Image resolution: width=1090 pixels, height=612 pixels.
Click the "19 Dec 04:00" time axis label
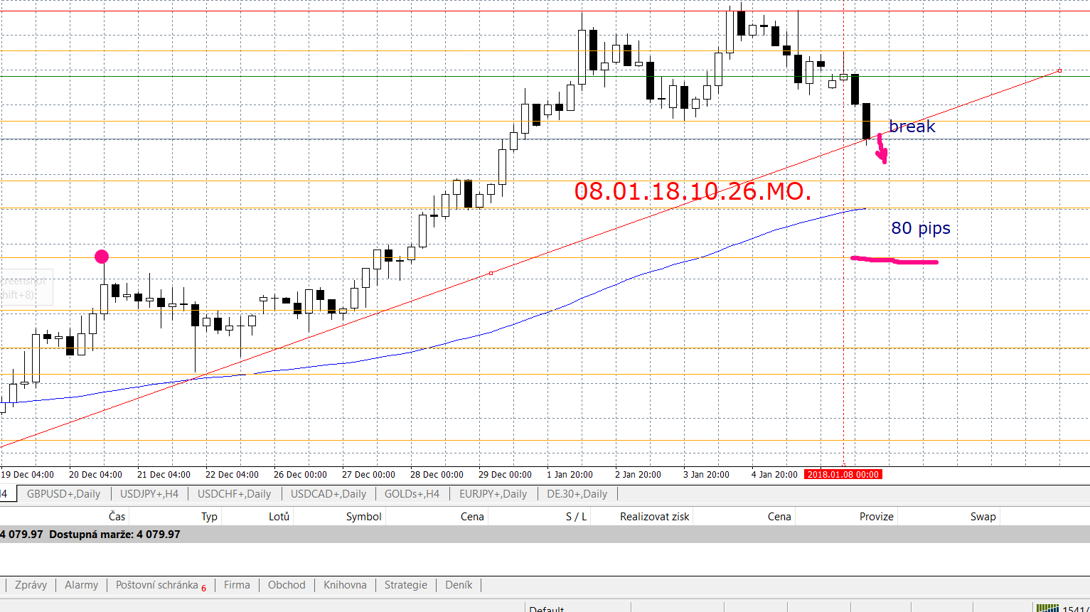tap(27, 474)
